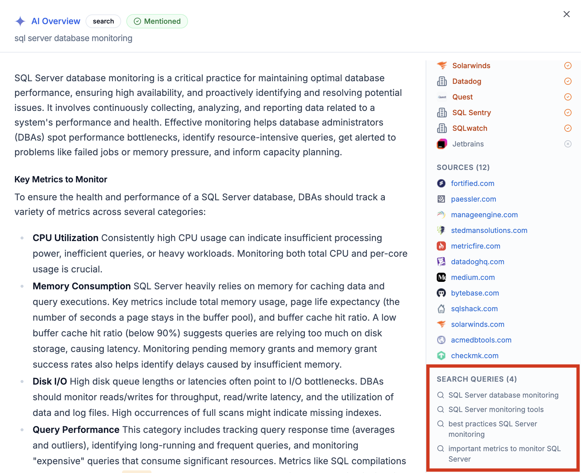This screenshot has width=581, height=473.
Task: Click the magnifier icon beside SQL Server monitoring tools
Action: 440,409
